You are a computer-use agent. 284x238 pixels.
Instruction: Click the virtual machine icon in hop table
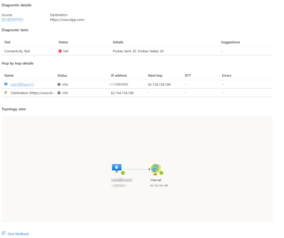coord(6,84)
